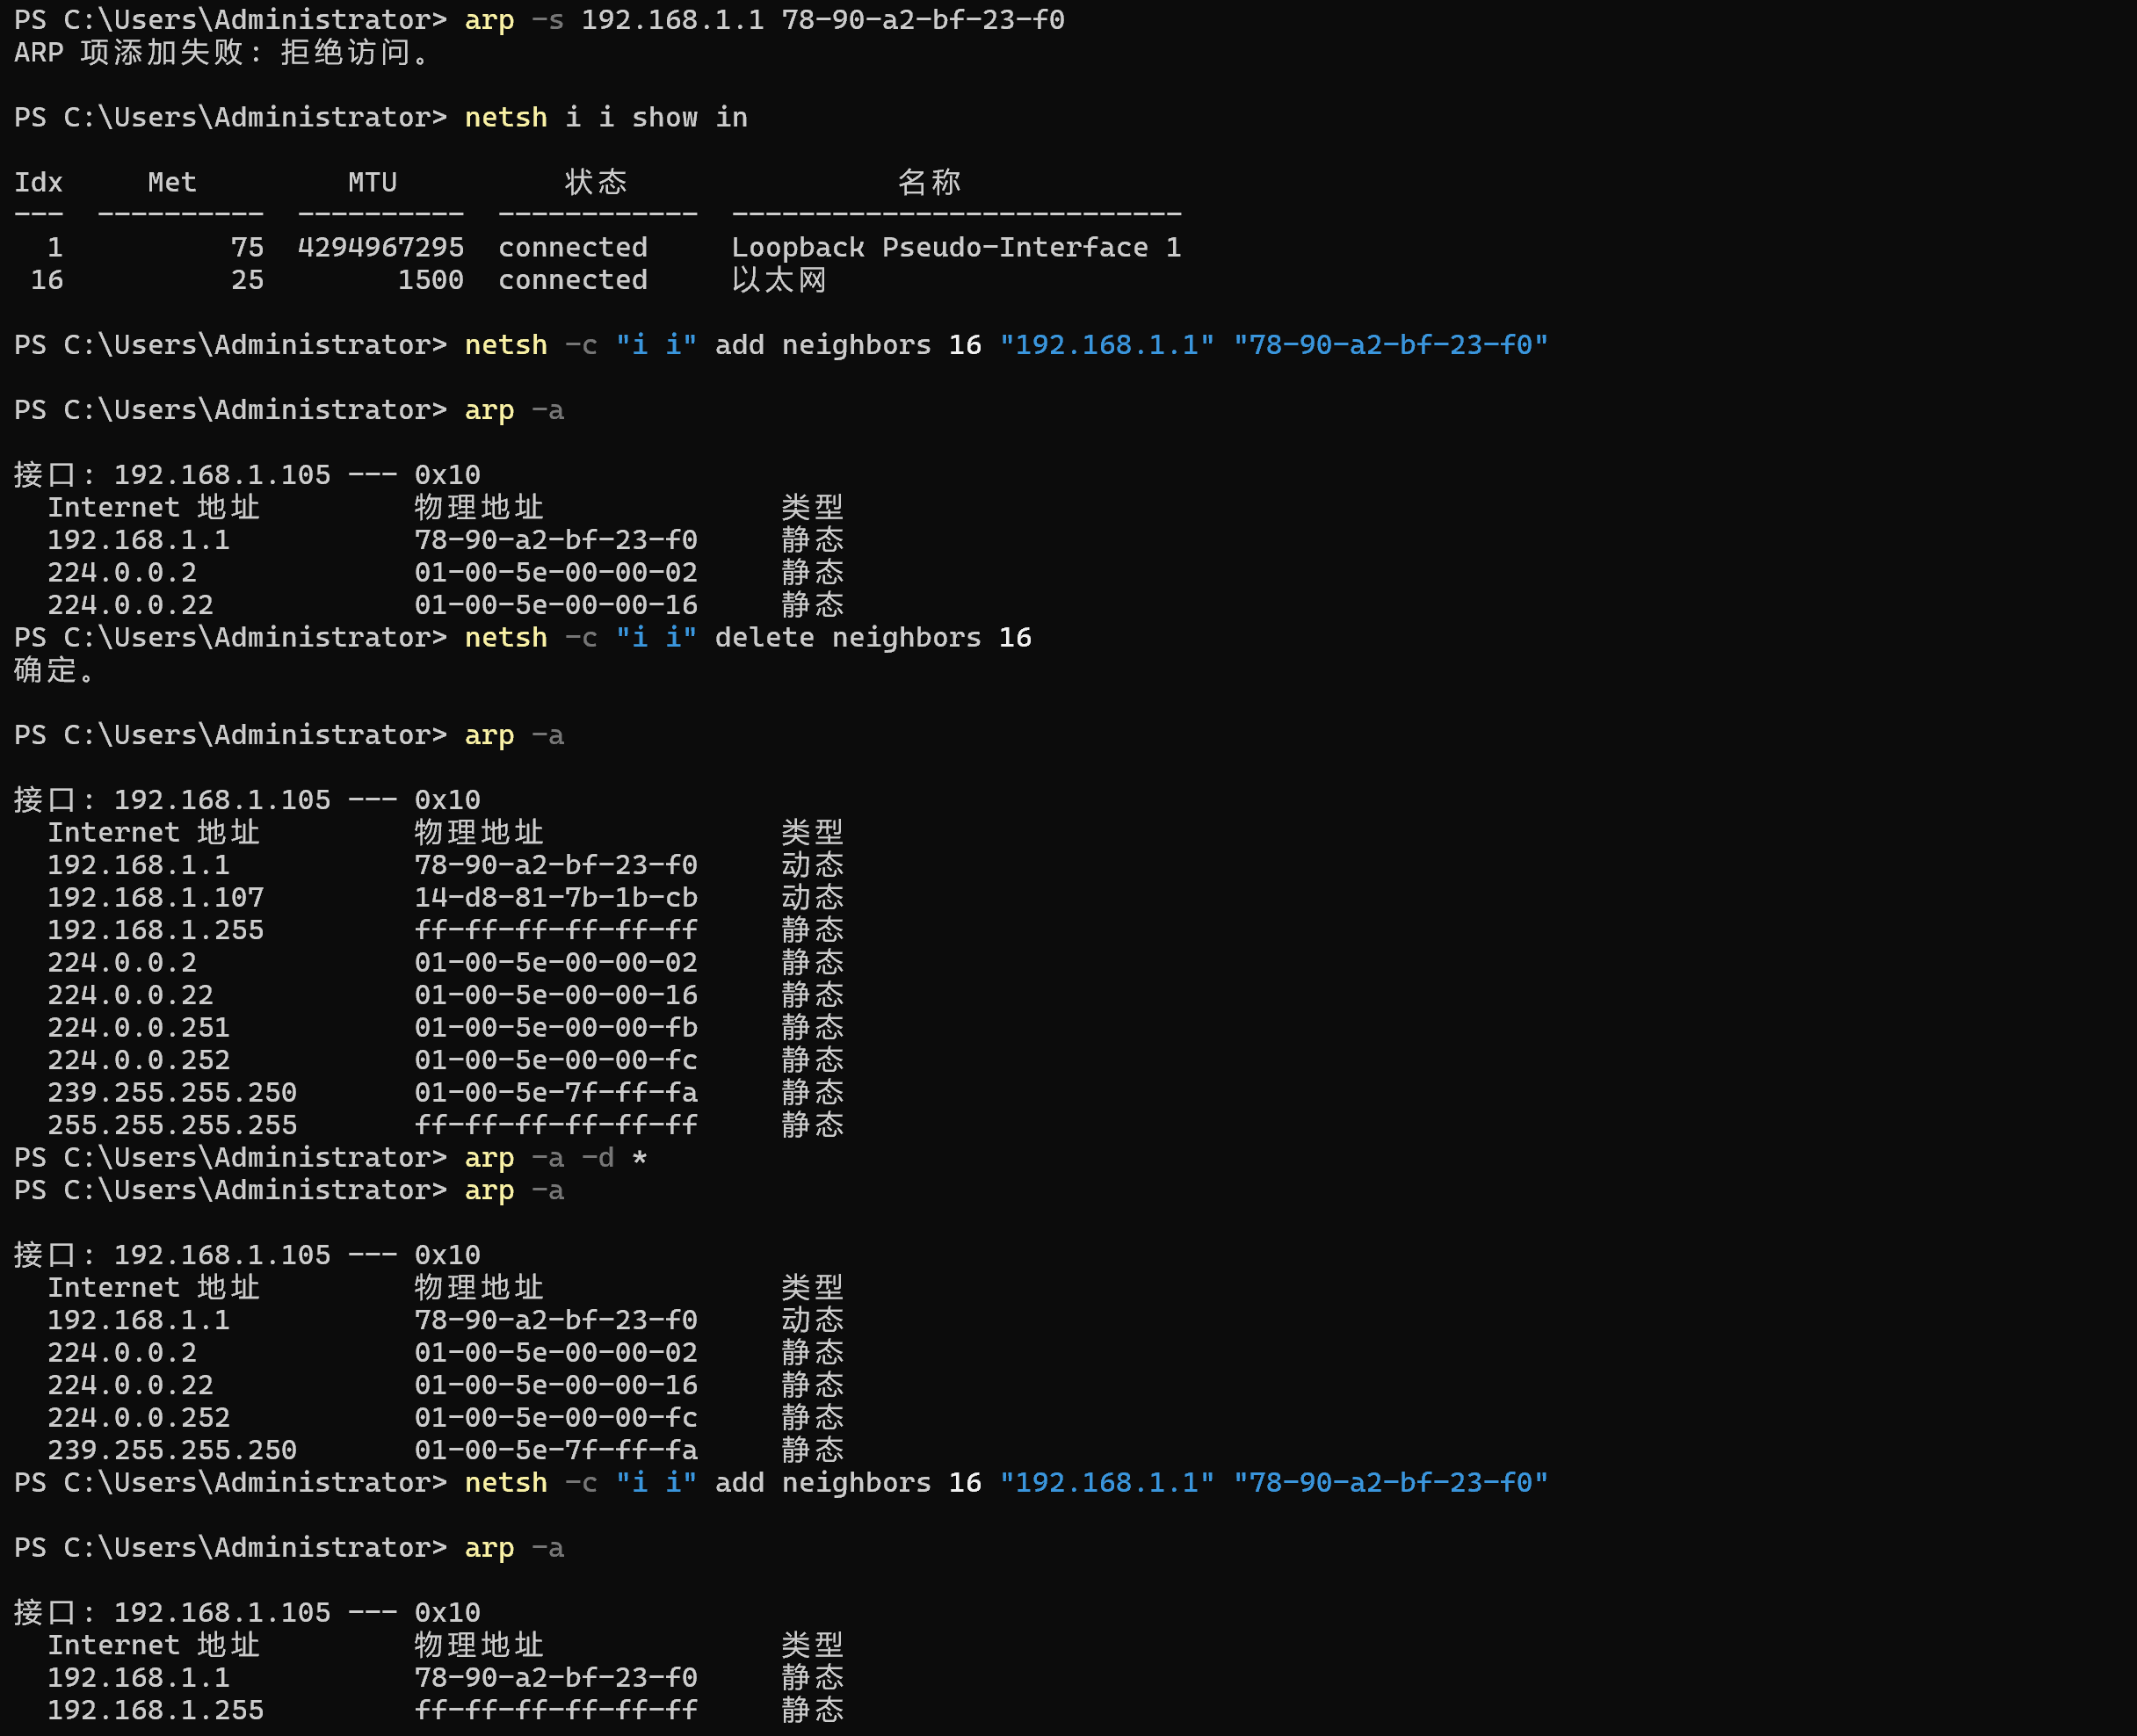Click the 'arp -a -d *' command
This screenshot has height=1736, width=2137.
555,1158
